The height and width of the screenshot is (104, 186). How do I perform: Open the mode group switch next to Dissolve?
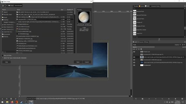point(183,45)
